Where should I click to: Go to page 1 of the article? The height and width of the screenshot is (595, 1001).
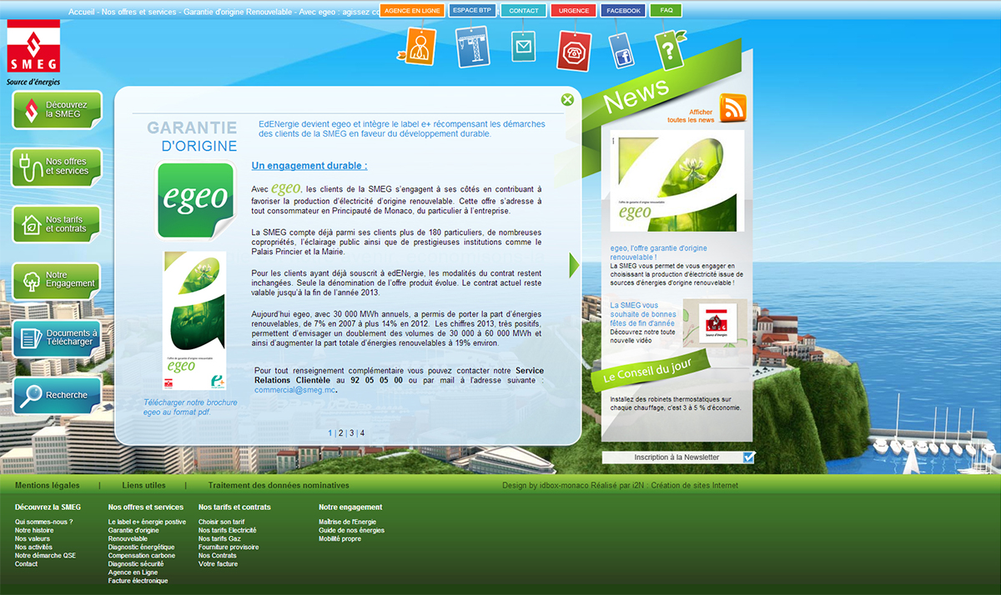(x=330, y=433)
